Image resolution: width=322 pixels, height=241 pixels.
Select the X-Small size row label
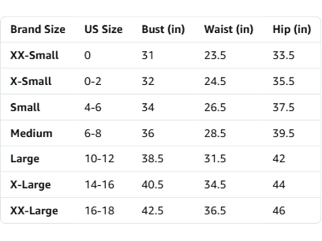31,81
